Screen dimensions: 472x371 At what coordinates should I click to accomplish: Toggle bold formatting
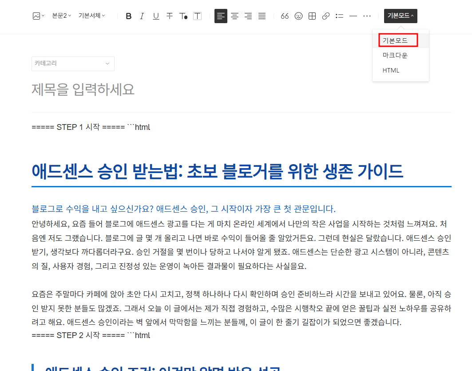[128, 16]
